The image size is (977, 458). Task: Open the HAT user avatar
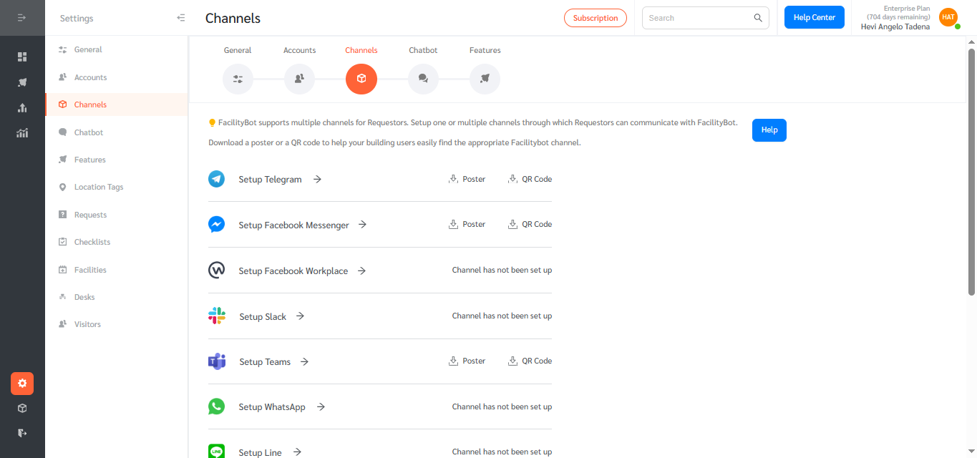(948, 17)
